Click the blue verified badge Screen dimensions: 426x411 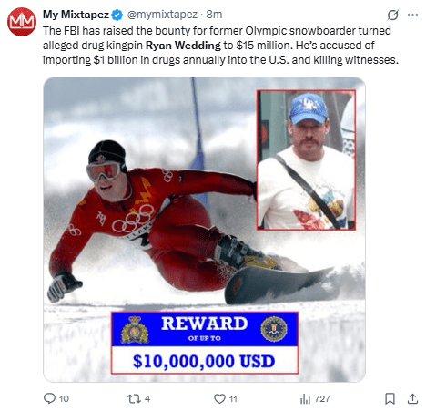117,15
